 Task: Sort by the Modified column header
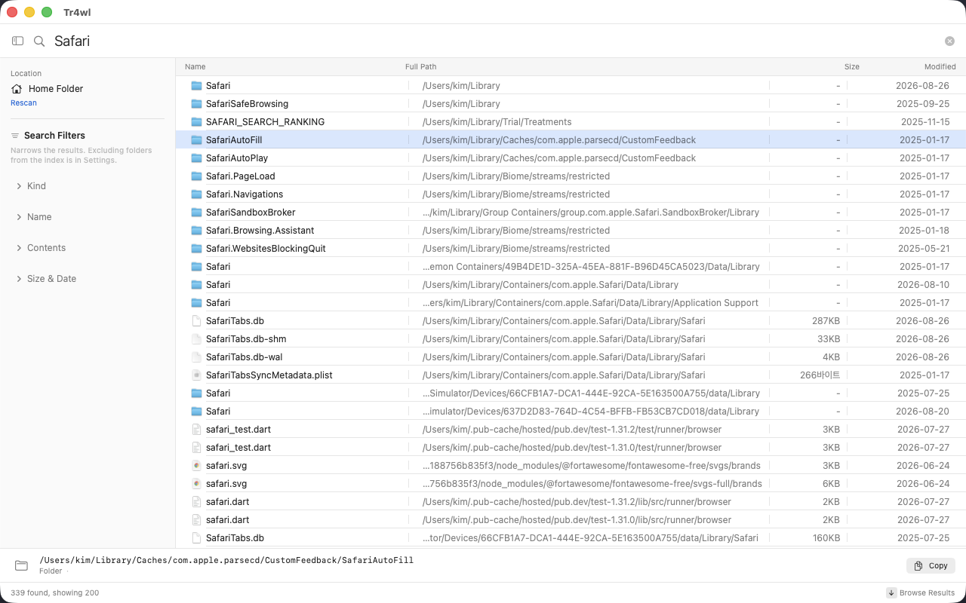[x=940, y=66]
